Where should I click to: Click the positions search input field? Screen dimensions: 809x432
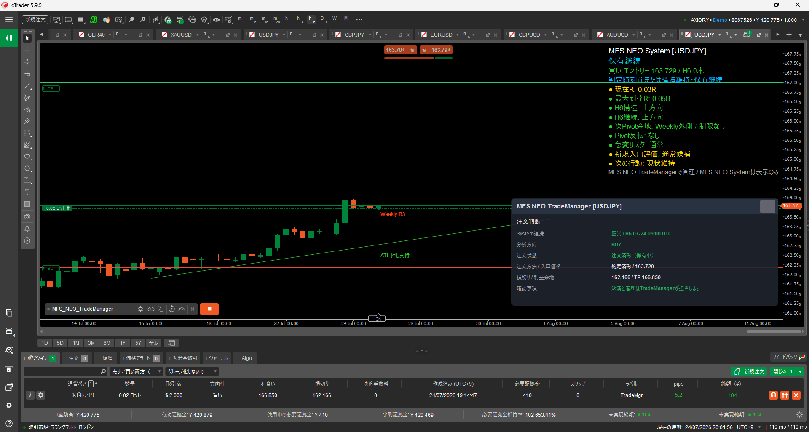tap(65, 371)
